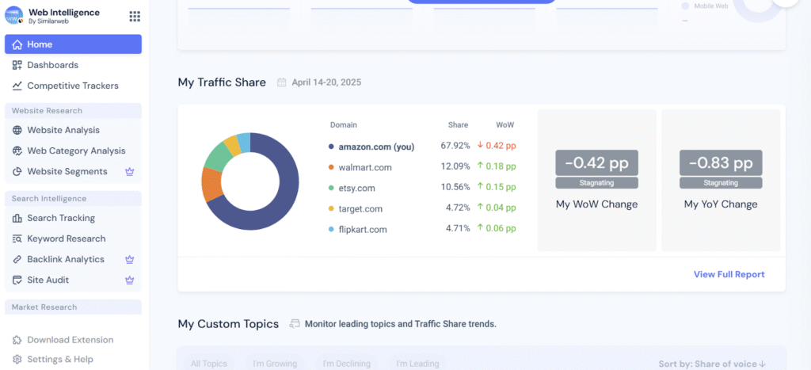This screenshot has height=370, width=811.
Task: Click the My Custom Topics monitor icon
Action: 295,324
